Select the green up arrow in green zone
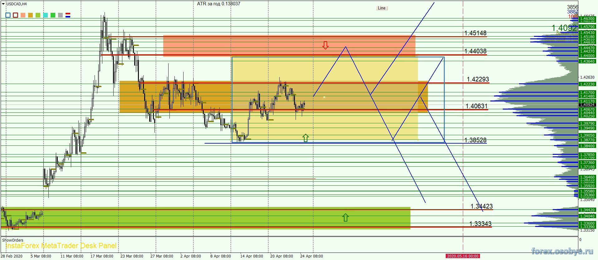The width and height of the screenshot is (598, 260). tap(346, 217)
